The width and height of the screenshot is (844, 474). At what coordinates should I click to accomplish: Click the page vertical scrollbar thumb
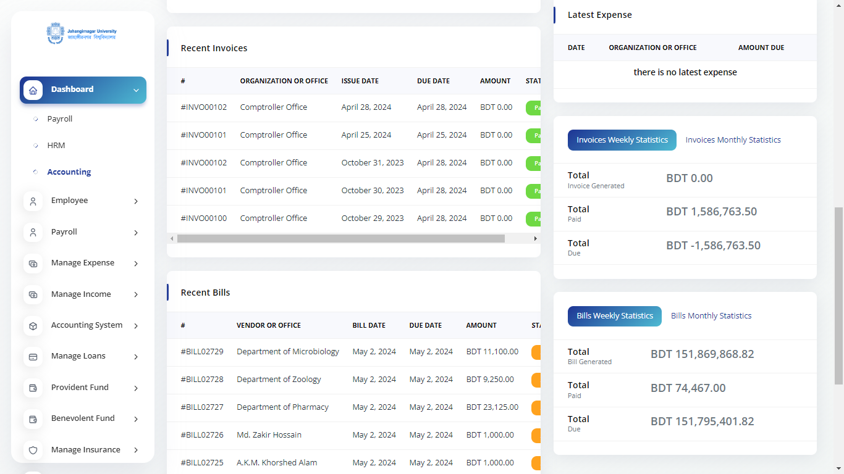pos(838,296)
